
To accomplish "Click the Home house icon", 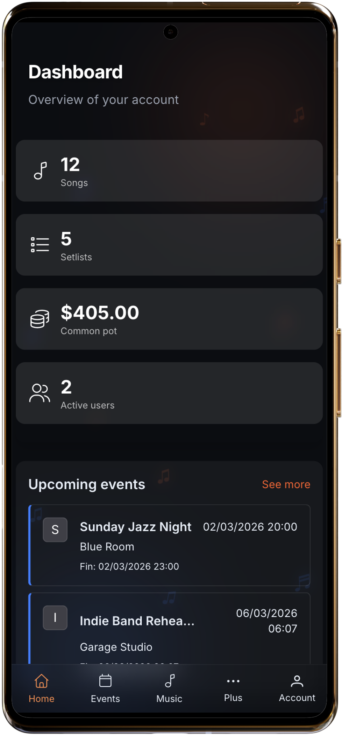I will tap(41, 681).
